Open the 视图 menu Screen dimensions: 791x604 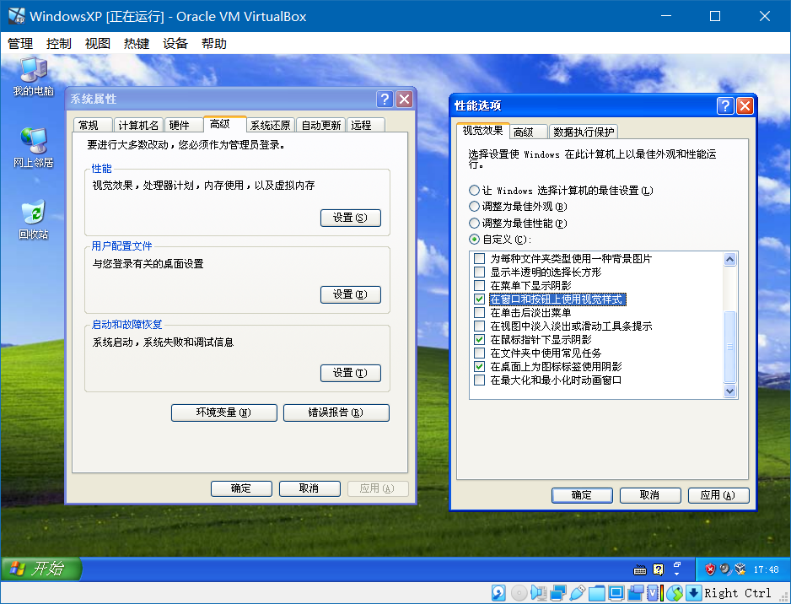click(x=97, y=44)
